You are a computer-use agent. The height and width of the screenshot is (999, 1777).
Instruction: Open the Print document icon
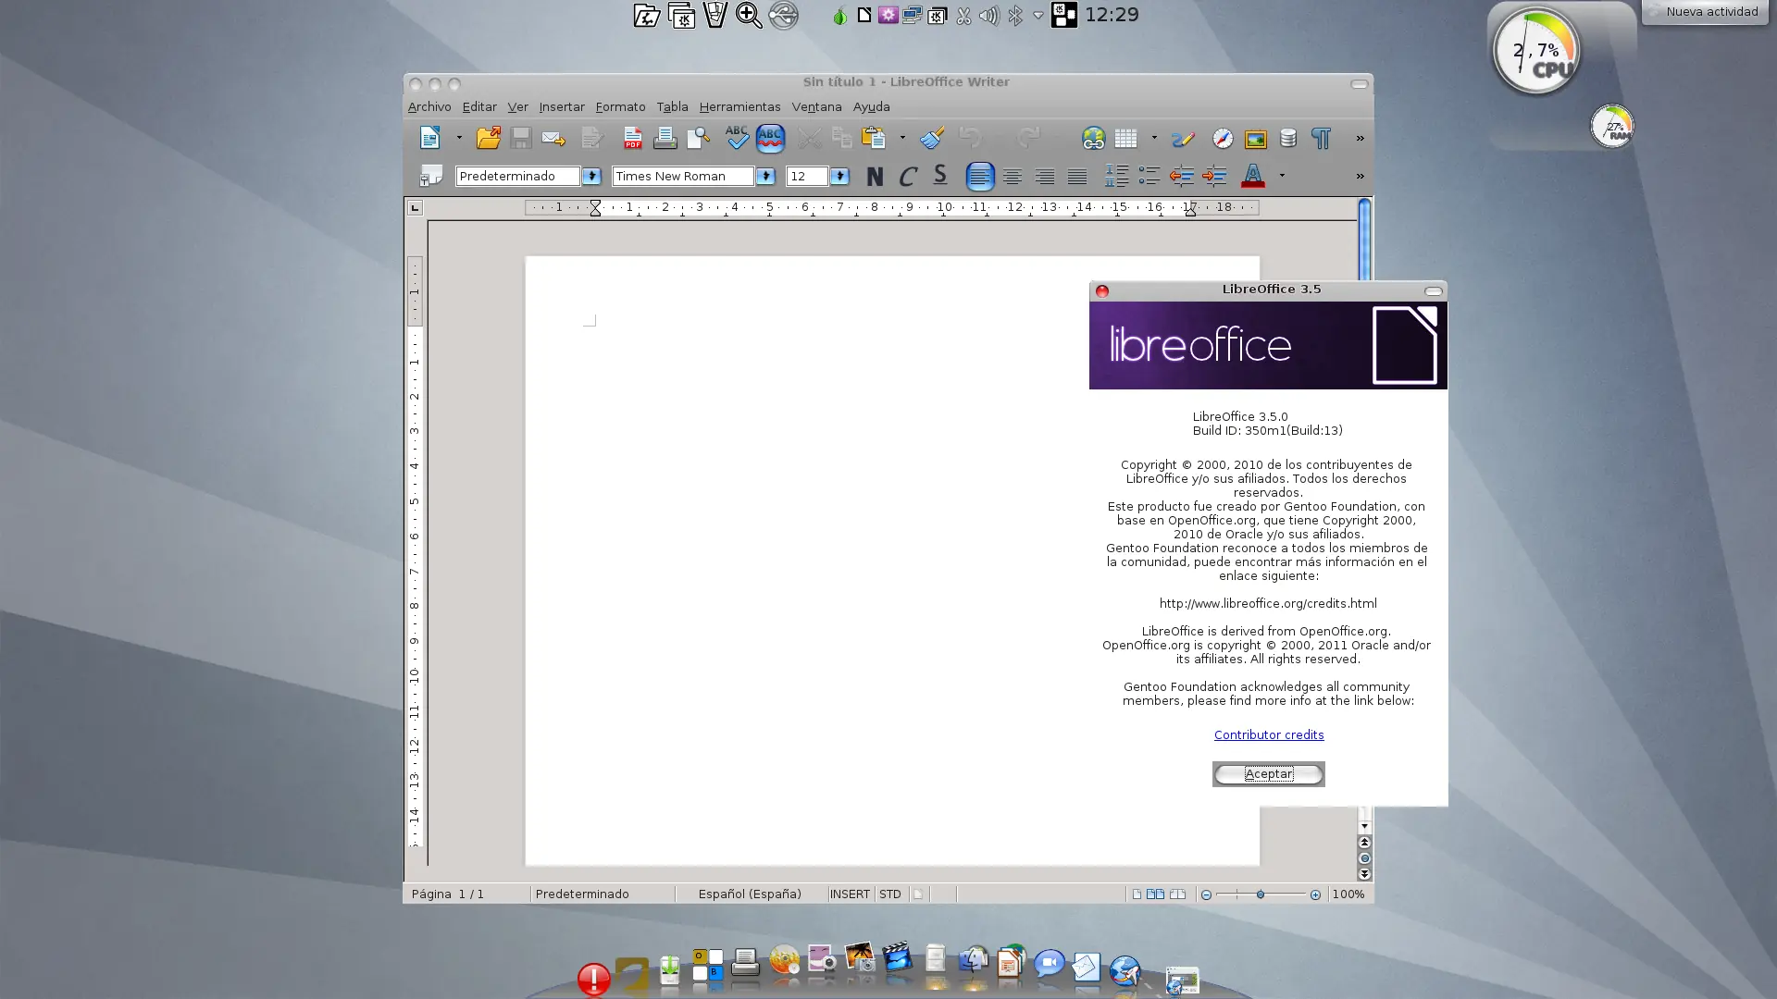coord(665,139)
